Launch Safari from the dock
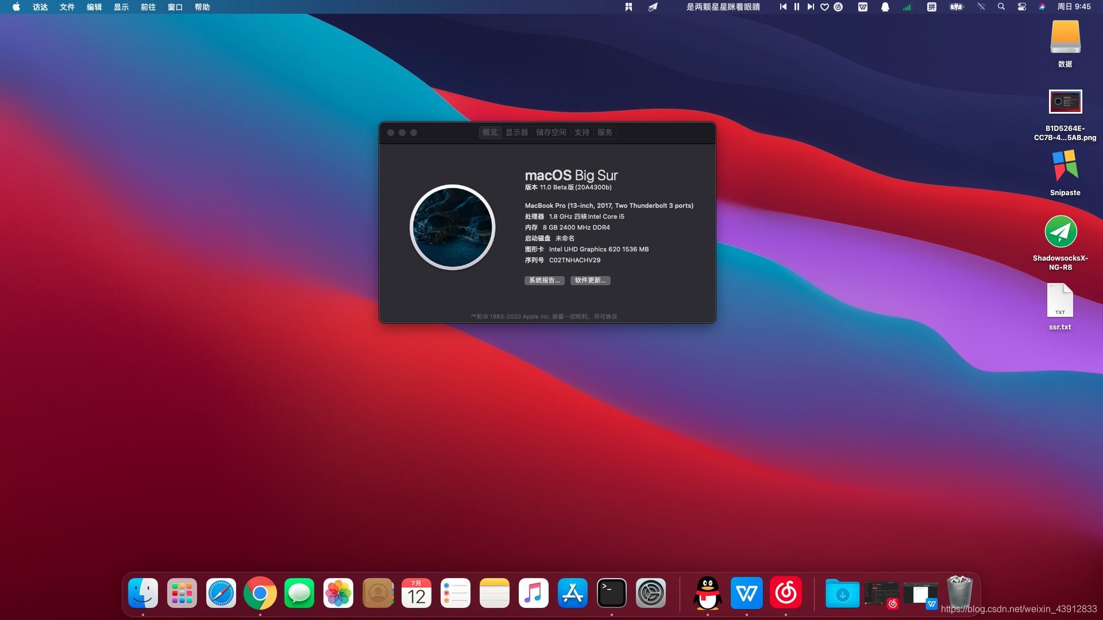 (221, 593)
